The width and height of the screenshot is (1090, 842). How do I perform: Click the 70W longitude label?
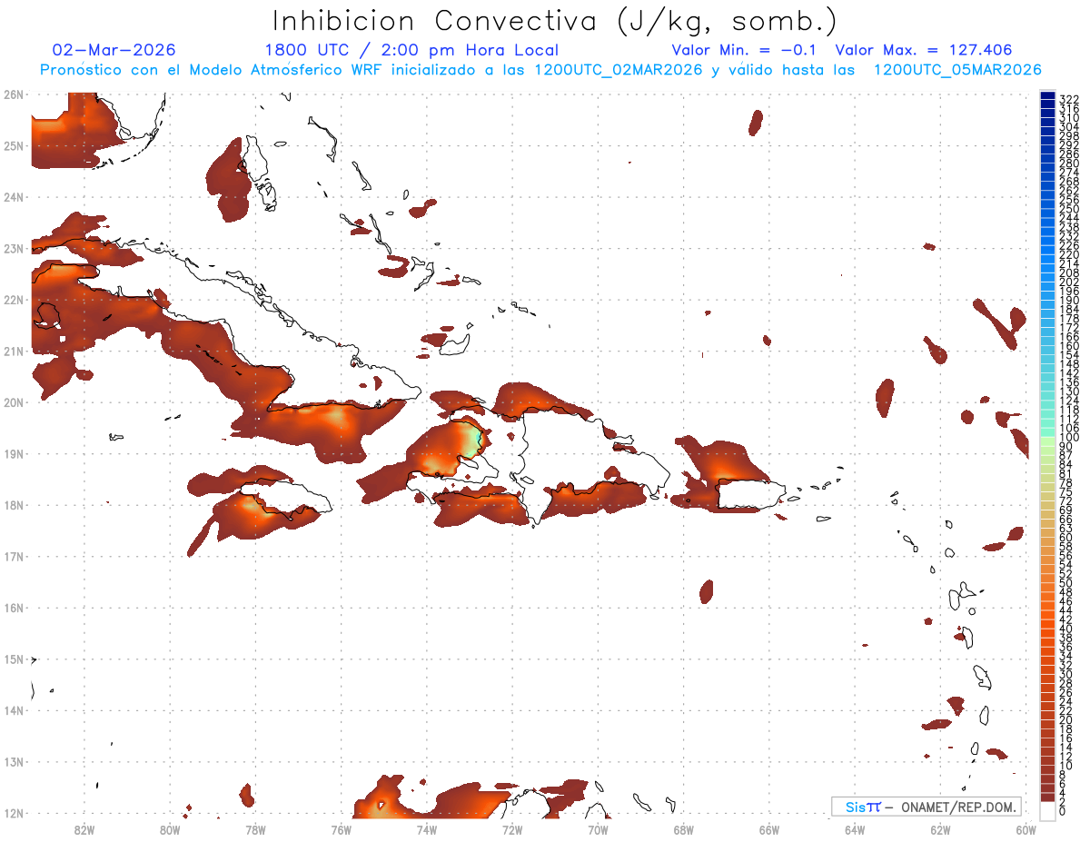[x=598, y=829]
